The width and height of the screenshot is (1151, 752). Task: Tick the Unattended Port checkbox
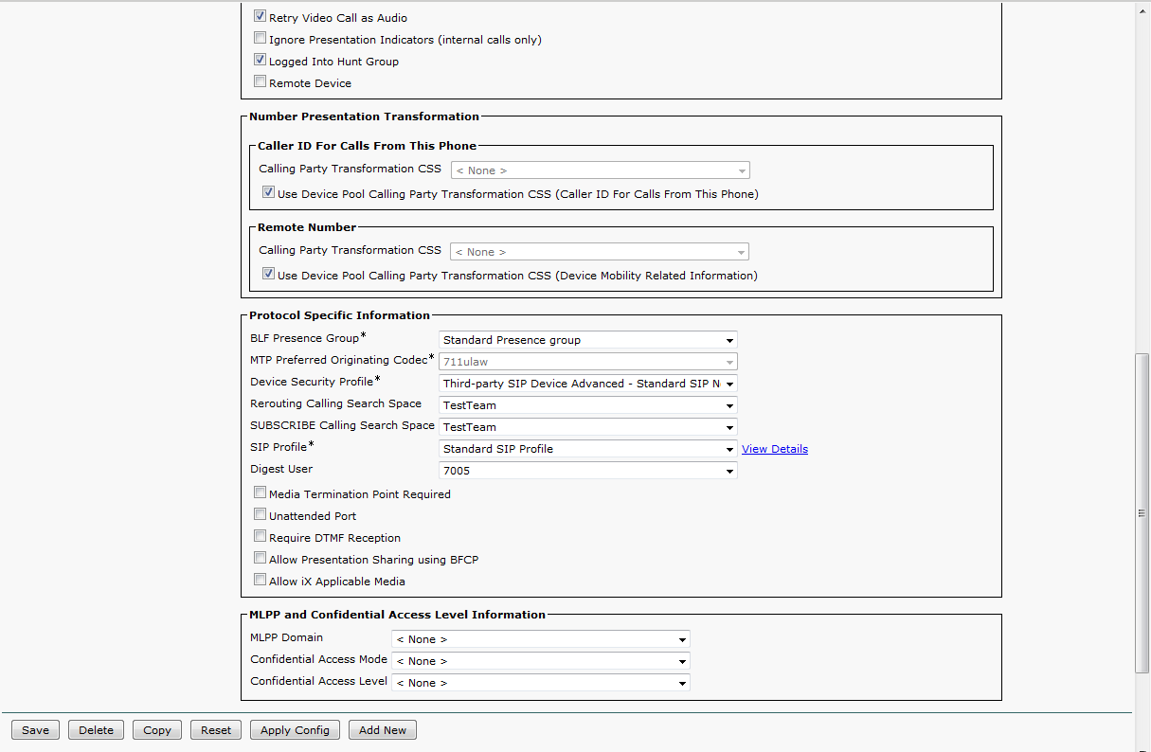(x=261, y=515)
